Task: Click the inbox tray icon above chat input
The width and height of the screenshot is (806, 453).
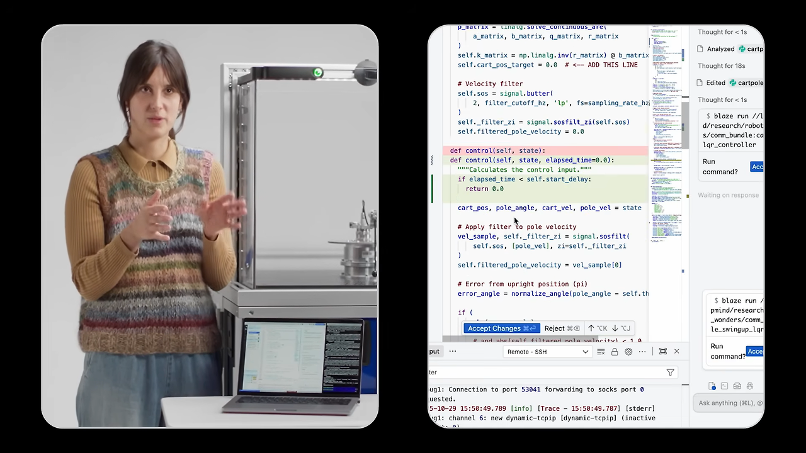Action: pyautogui.click(x=737, y=386)
